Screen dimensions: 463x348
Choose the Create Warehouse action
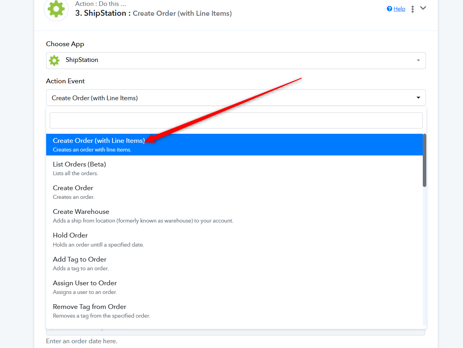pyautogui.click(x=234, y=216)
